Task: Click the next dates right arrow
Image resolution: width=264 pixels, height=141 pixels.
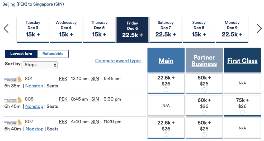Action: [x=259, y=28]
